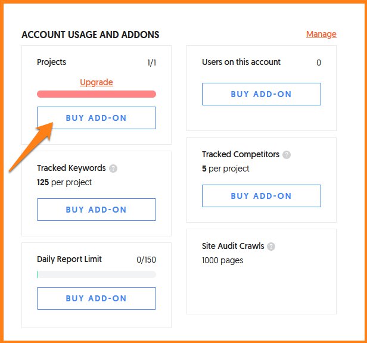
Task: Select the 1000 pages crawl limit text
Action: [x=223, y=260]
